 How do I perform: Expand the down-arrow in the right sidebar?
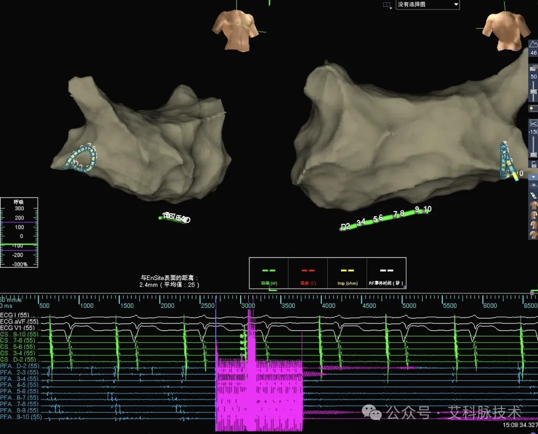533,177
